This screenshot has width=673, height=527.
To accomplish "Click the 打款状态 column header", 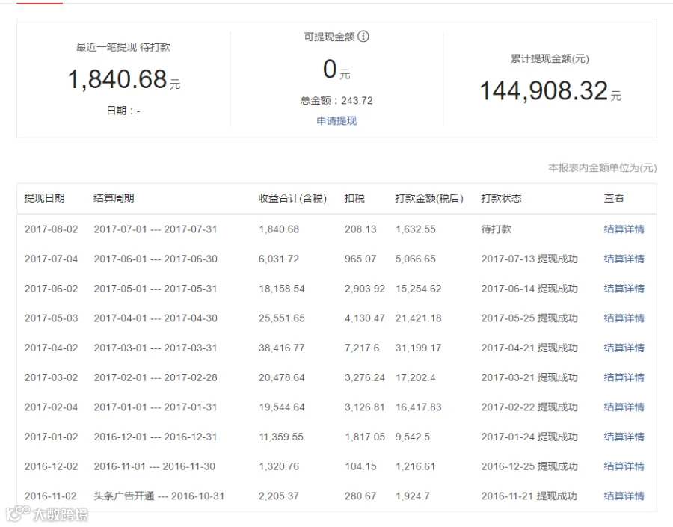I will coord(501,198).
